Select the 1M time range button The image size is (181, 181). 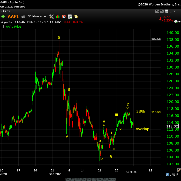94,179
